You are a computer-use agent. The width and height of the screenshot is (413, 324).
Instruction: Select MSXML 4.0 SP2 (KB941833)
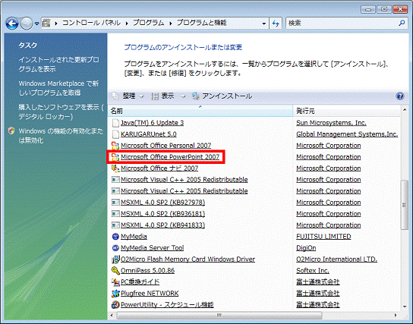pyautogui.click(x=162, y=225)
